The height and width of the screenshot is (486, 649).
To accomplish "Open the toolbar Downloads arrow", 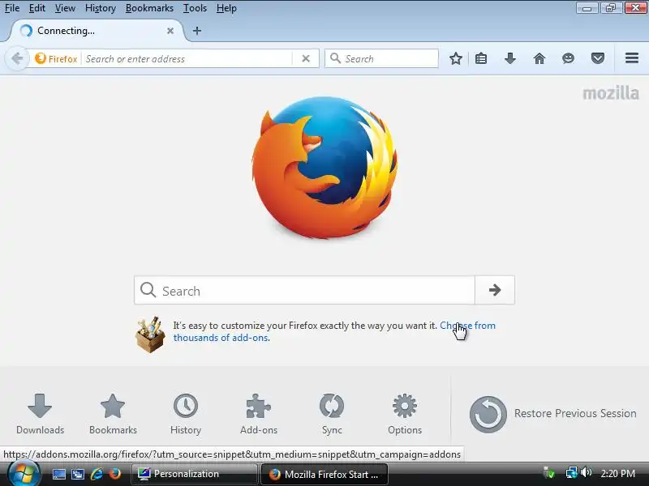I will tap(510, 58).
